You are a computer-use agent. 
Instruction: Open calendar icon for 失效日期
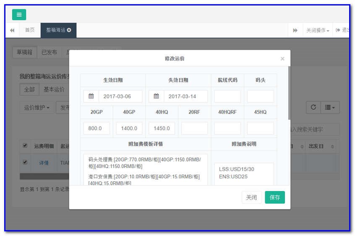coord(156,96)
